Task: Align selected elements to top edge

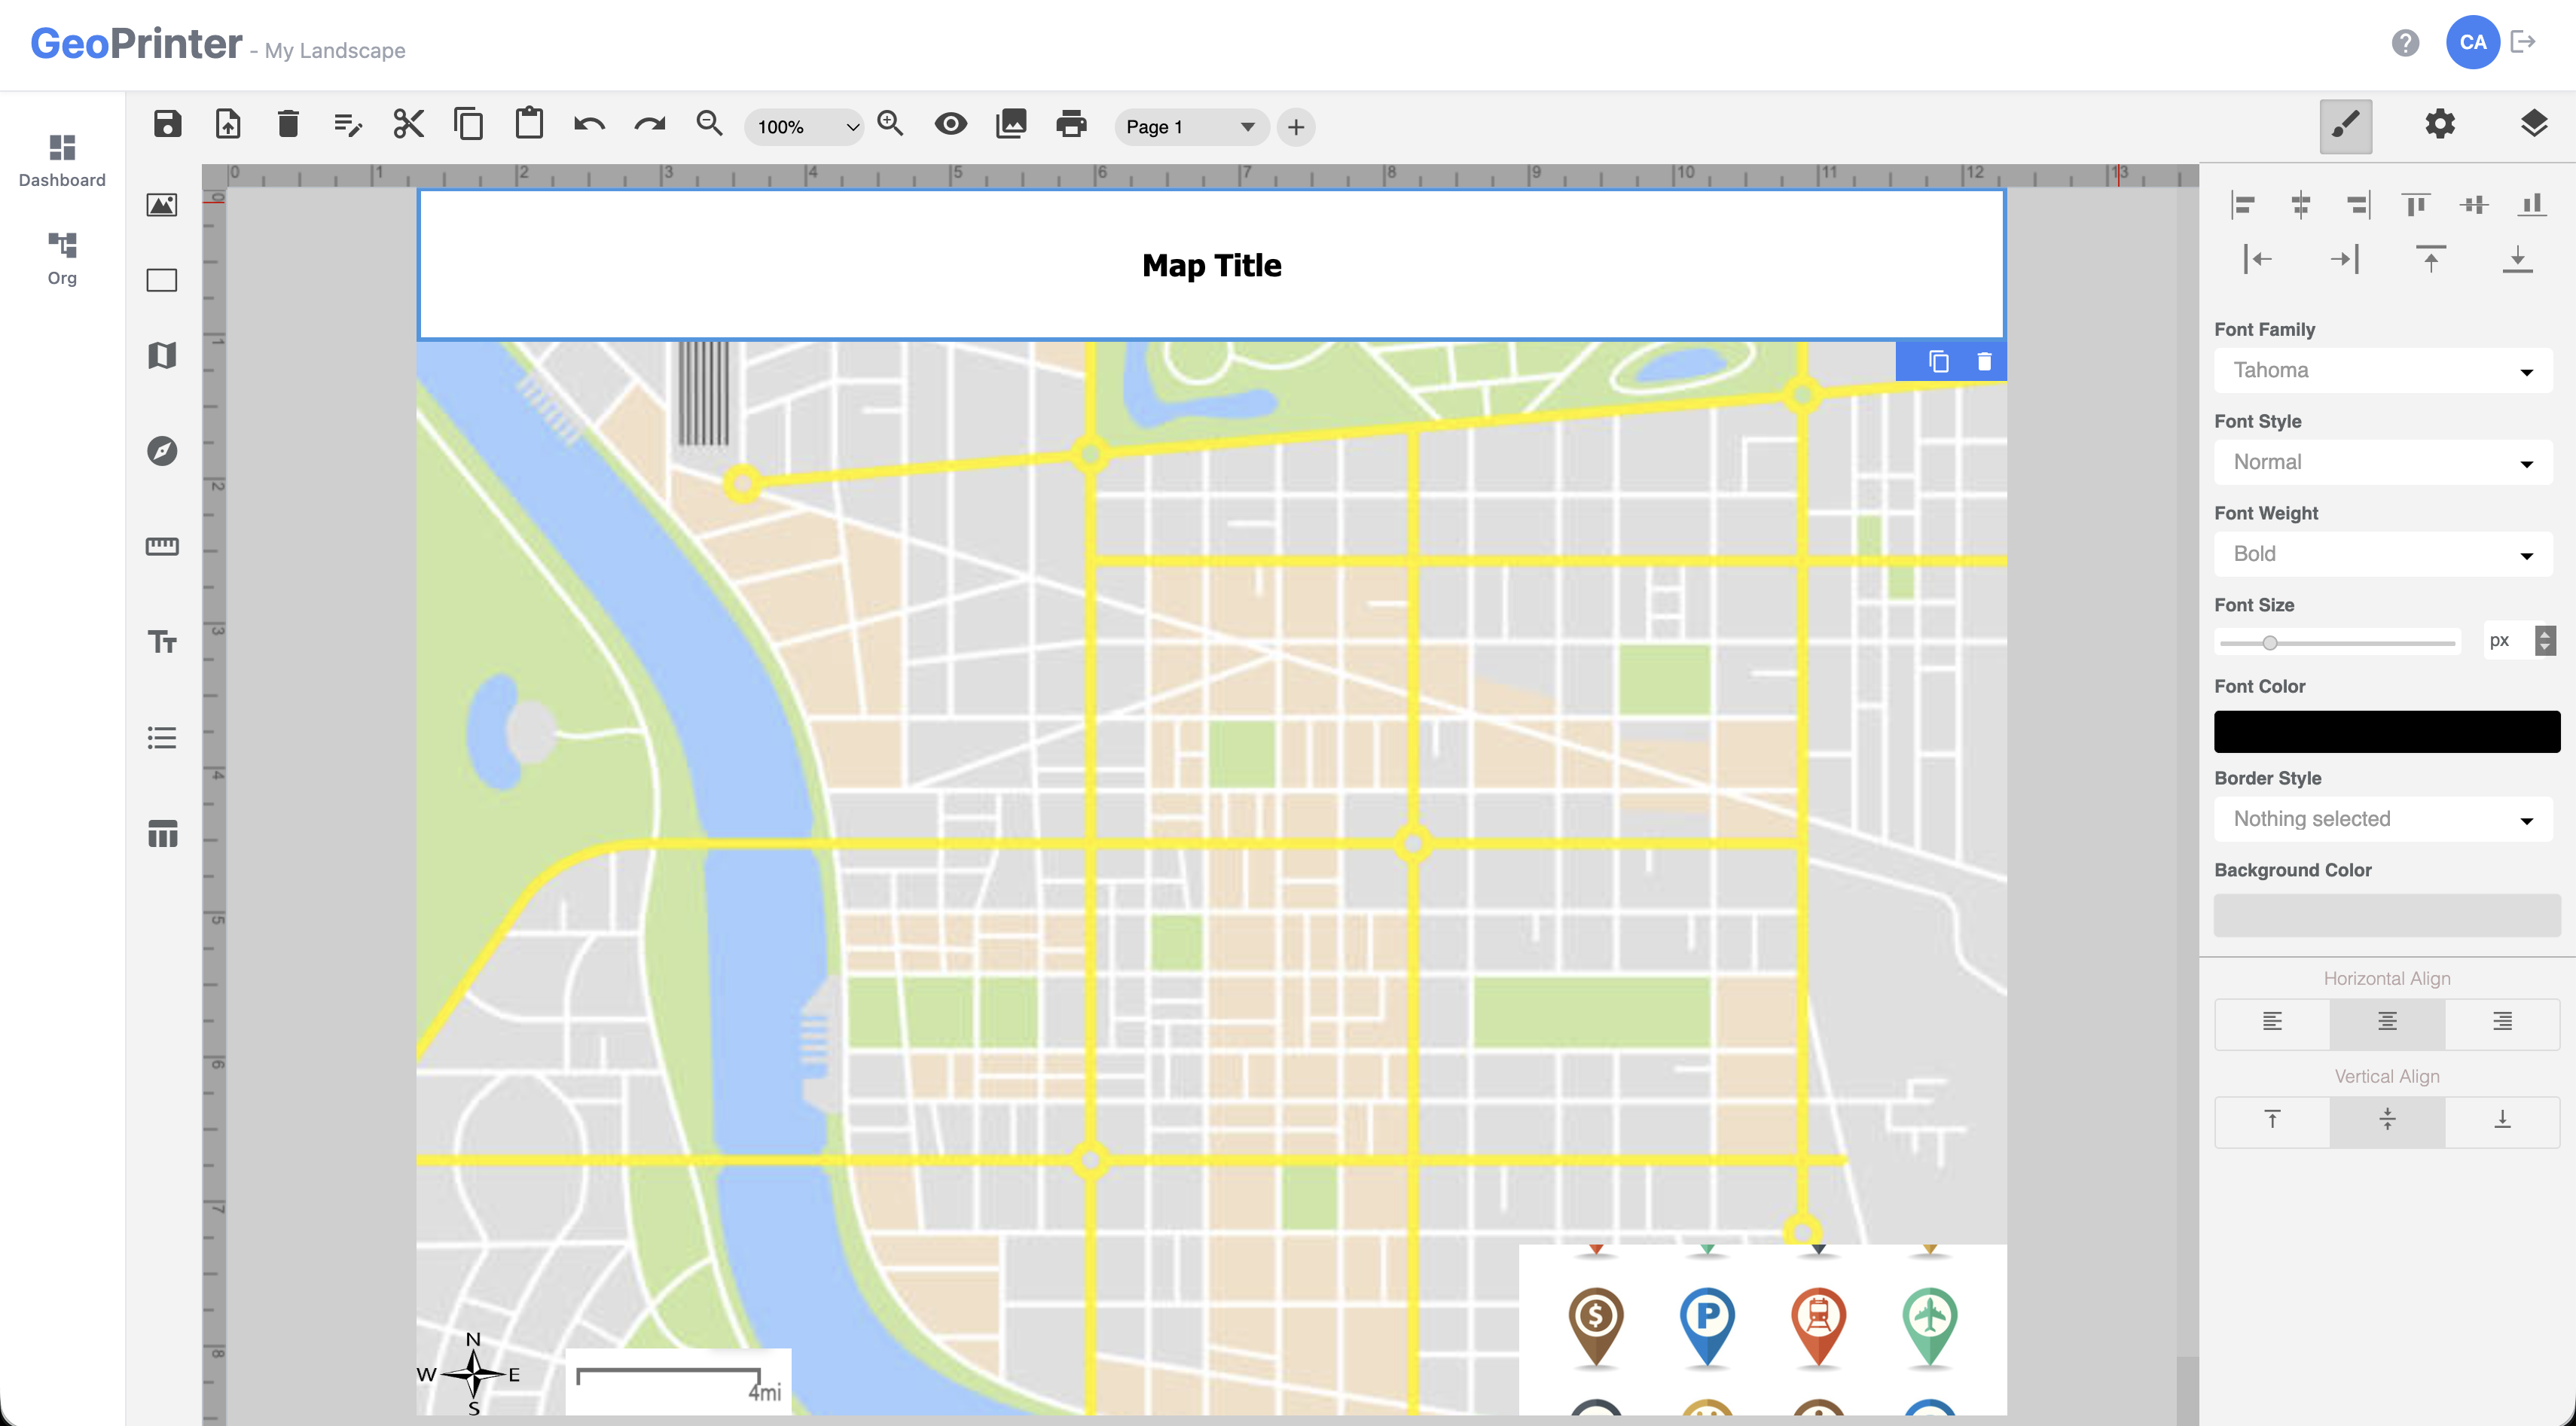Action: [2416, 205]
